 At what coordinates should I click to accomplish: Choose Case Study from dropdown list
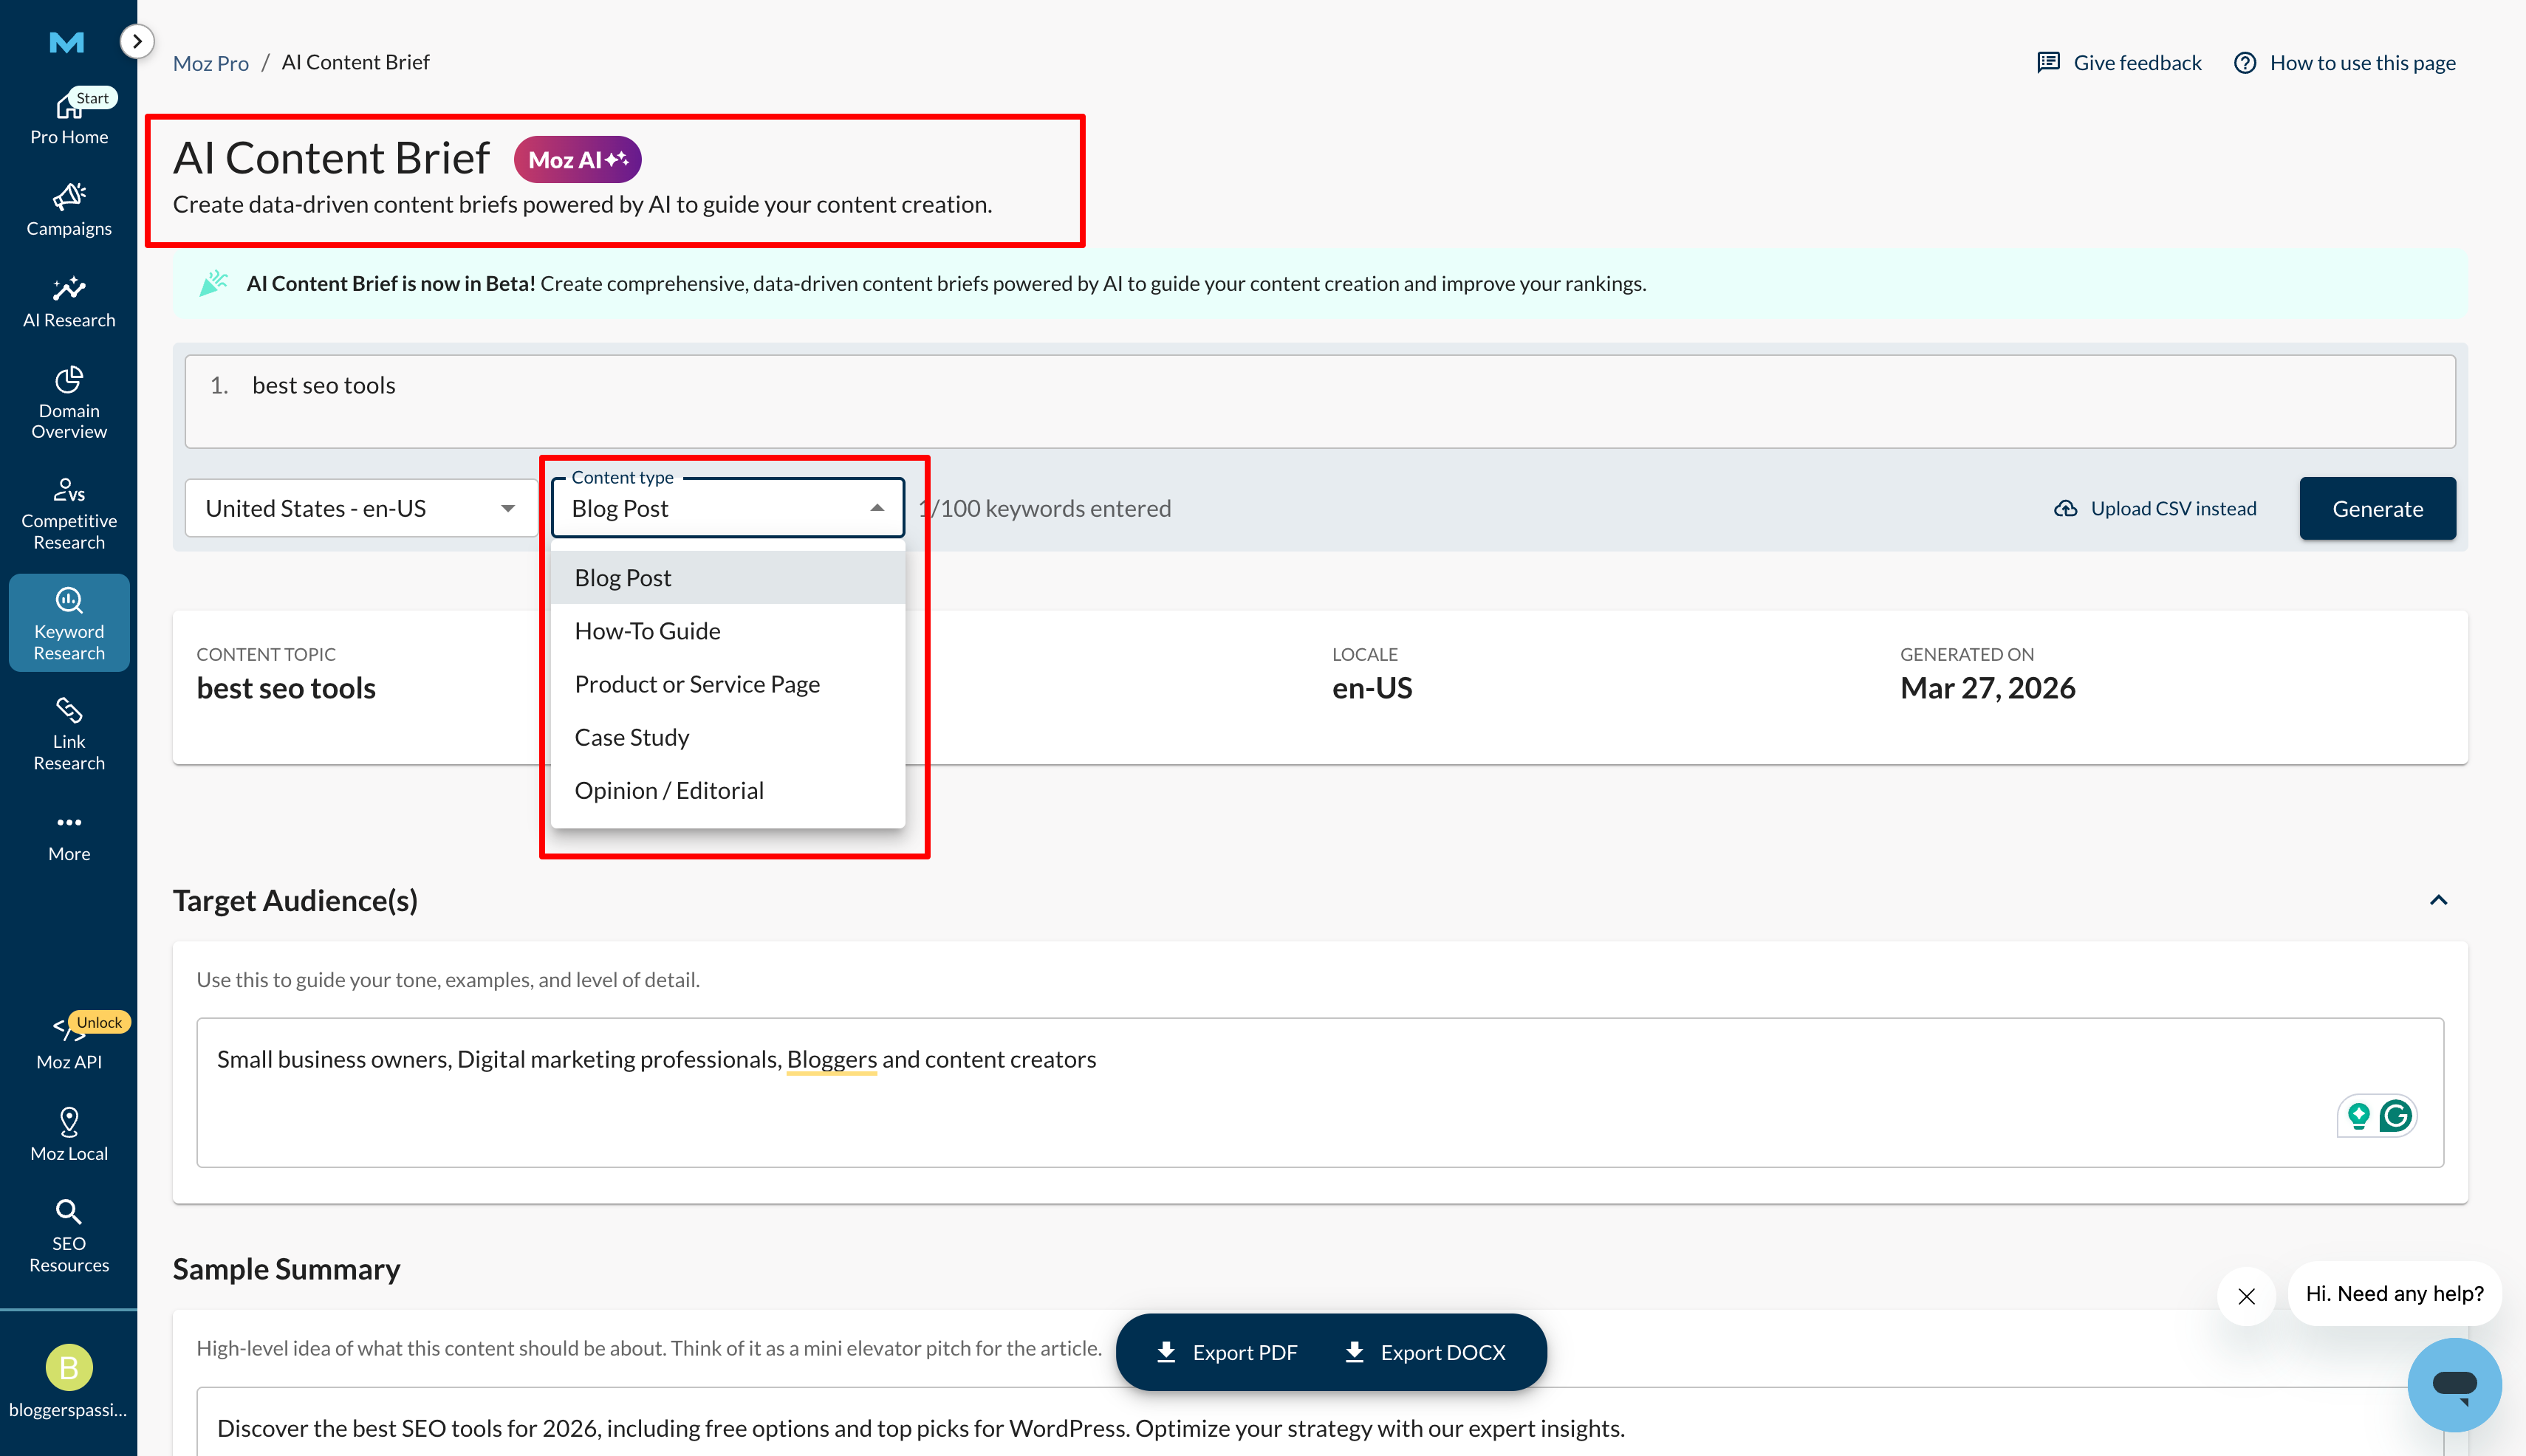pos(631,737)
